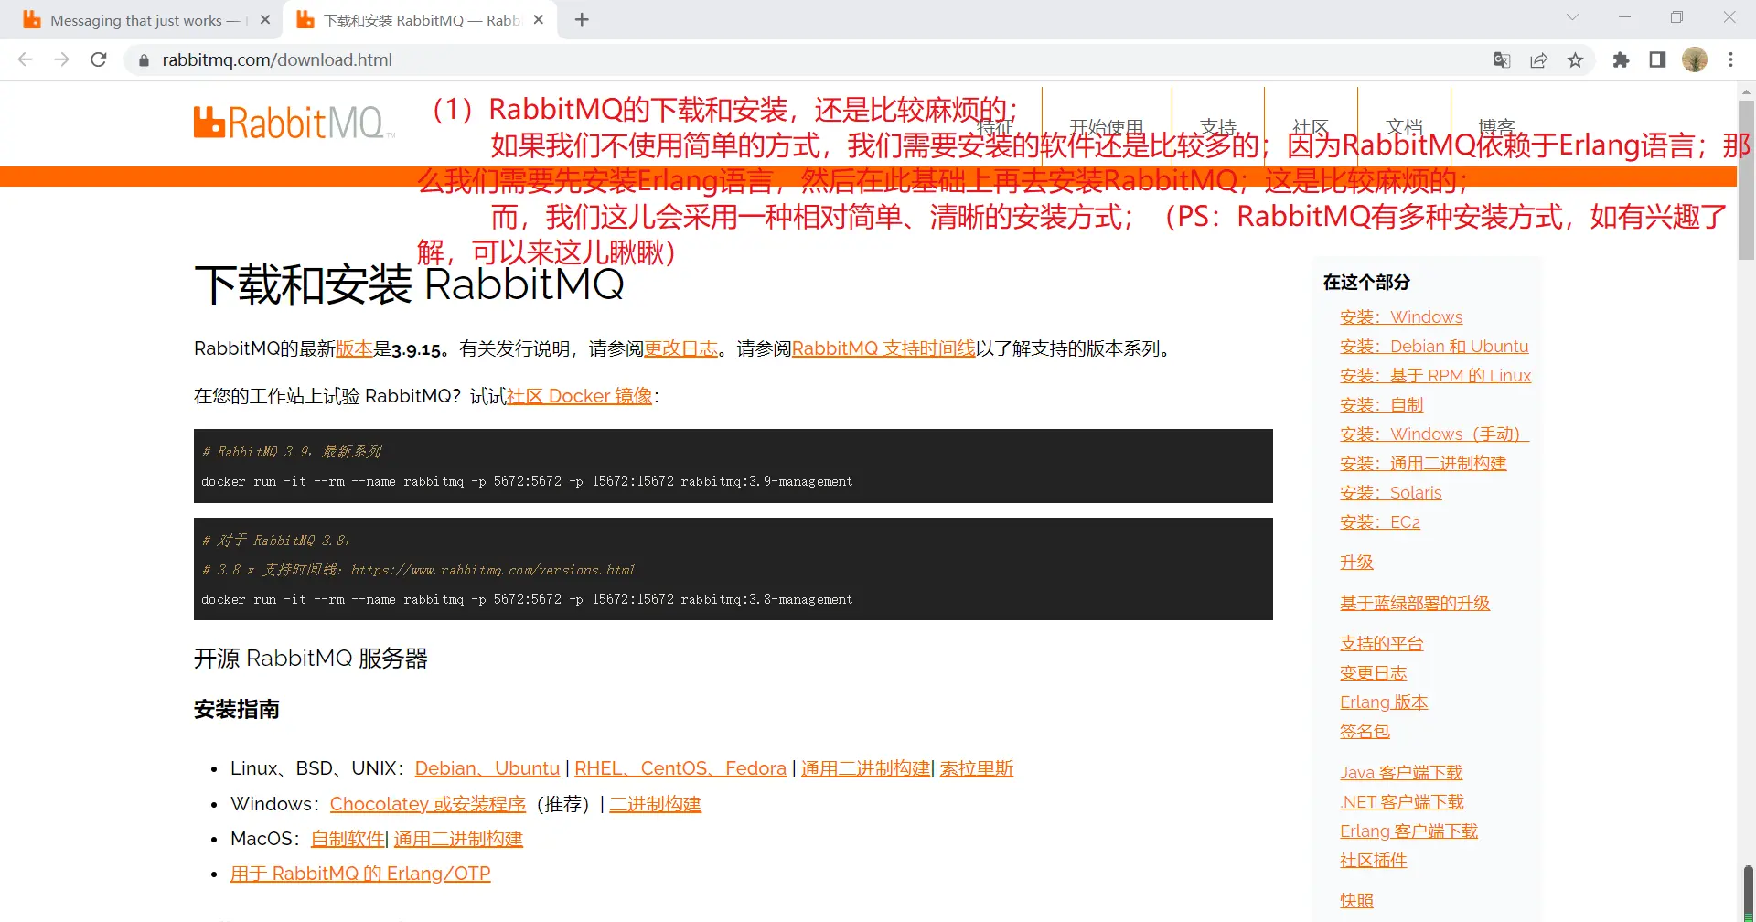Open sidebar 变更日志 link
Image resolution: width=1756 pixels, height=922 pixels.
coord(1374,673)
